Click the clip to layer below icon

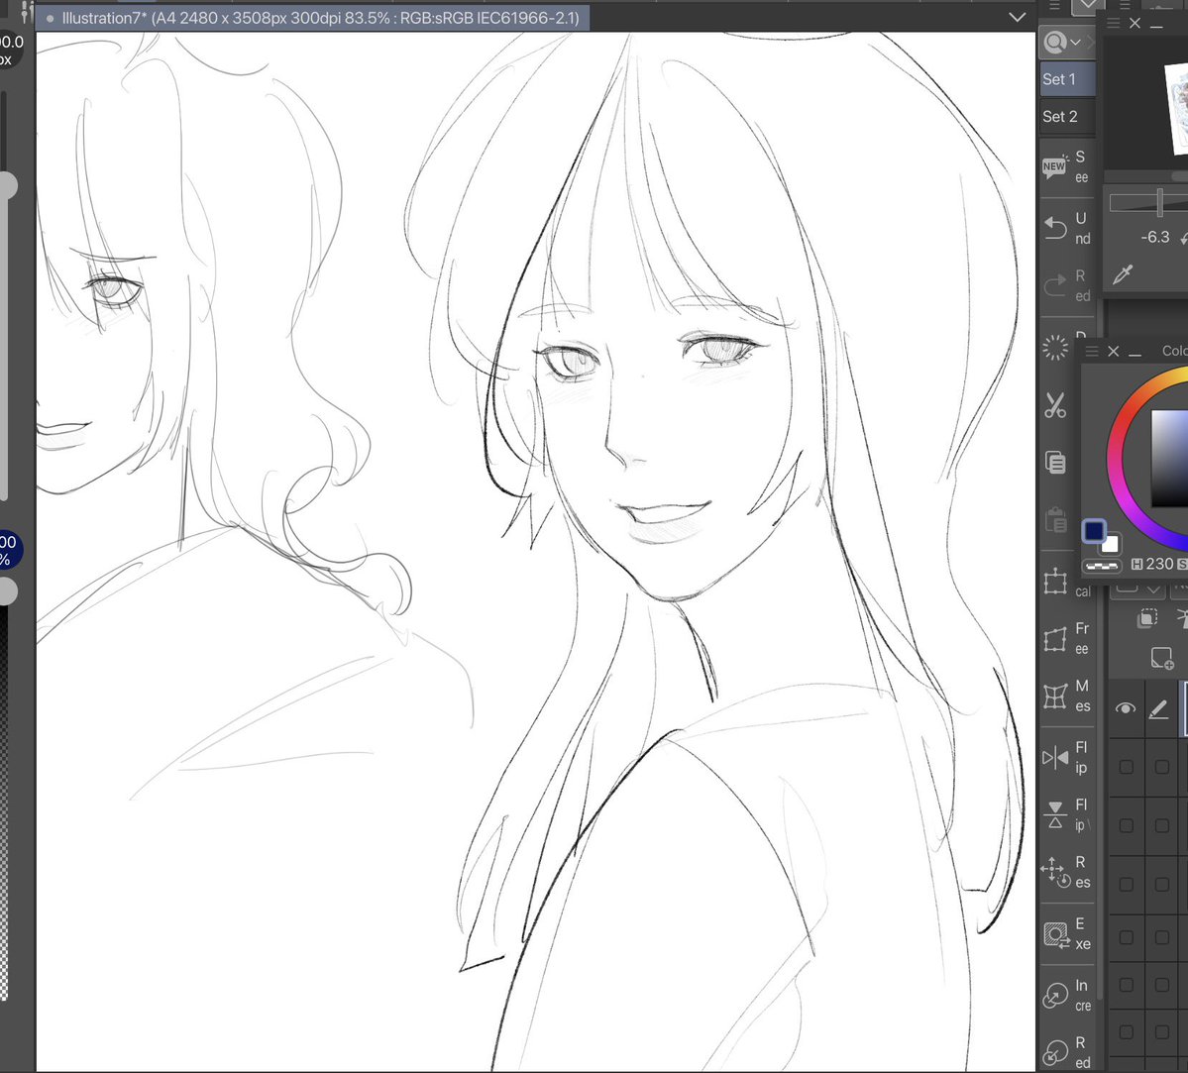(1147, 618)
